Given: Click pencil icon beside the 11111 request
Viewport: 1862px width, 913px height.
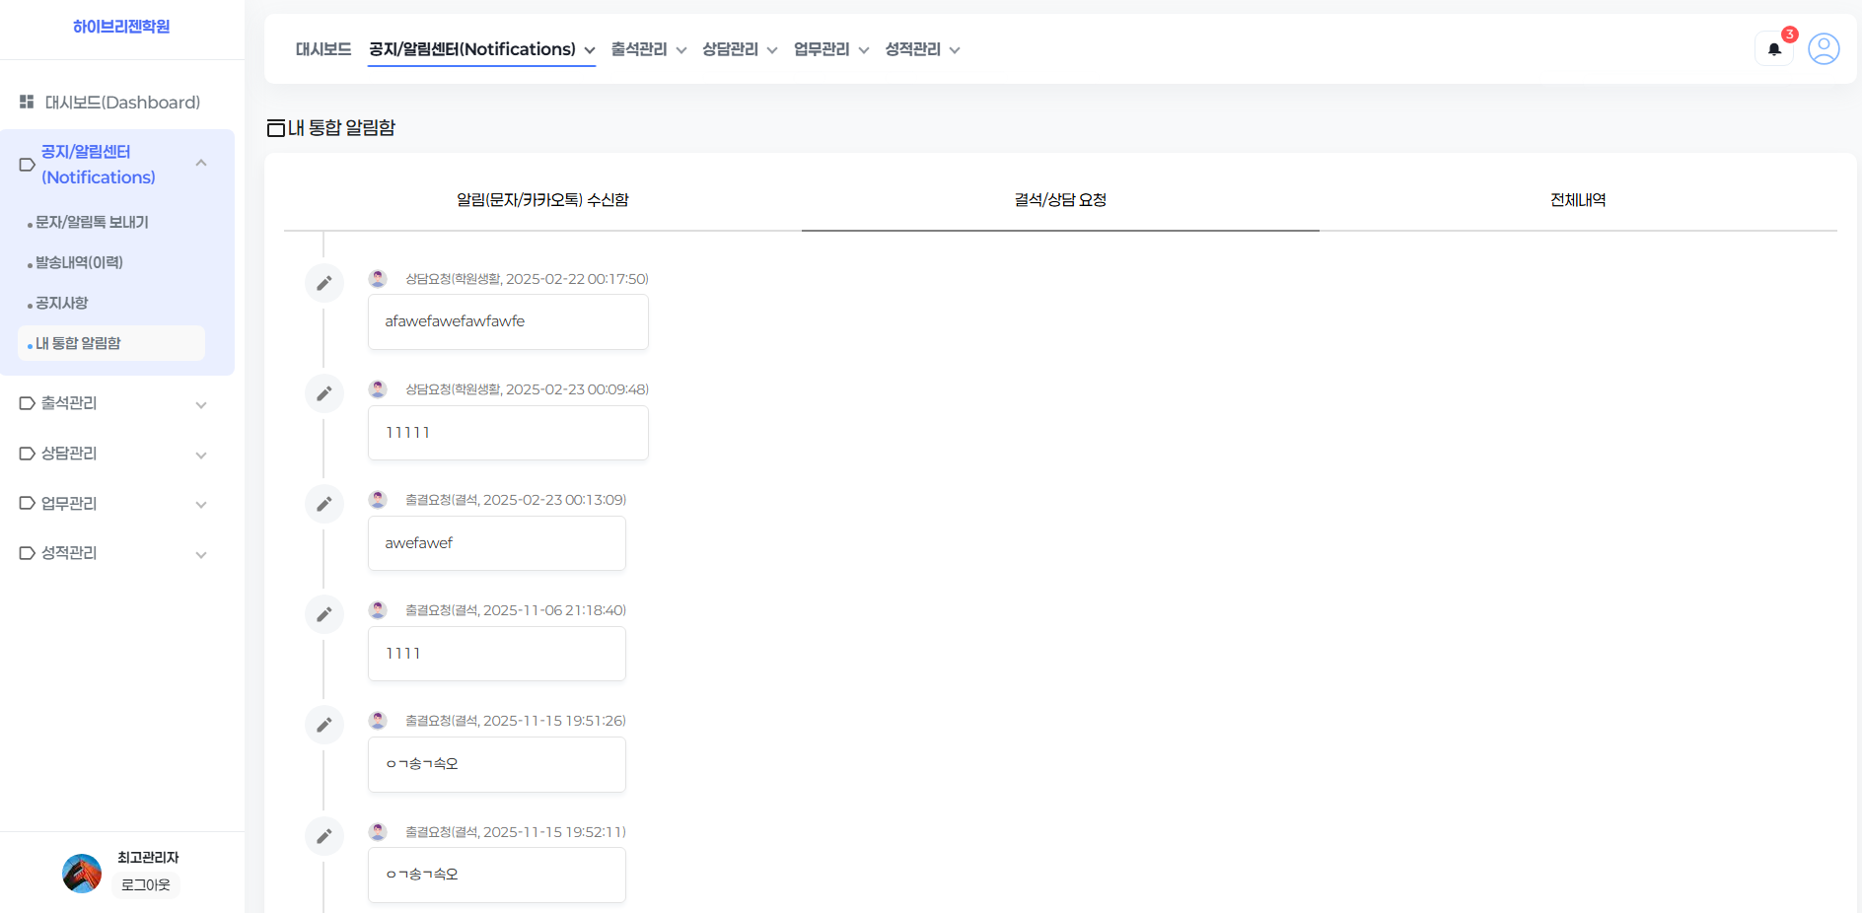Looking at the screenshot, I should point(323,394).
